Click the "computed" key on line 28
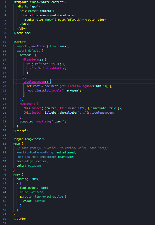Screen dimensions: 155x225 (x=27, y=122)
